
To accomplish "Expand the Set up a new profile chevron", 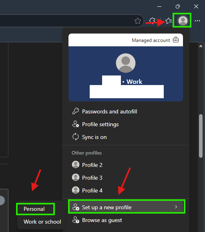I will click(176, 207).
